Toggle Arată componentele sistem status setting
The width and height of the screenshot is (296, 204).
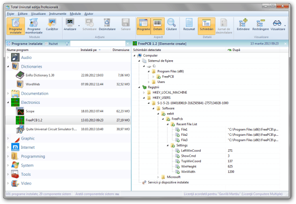point(97,194)
